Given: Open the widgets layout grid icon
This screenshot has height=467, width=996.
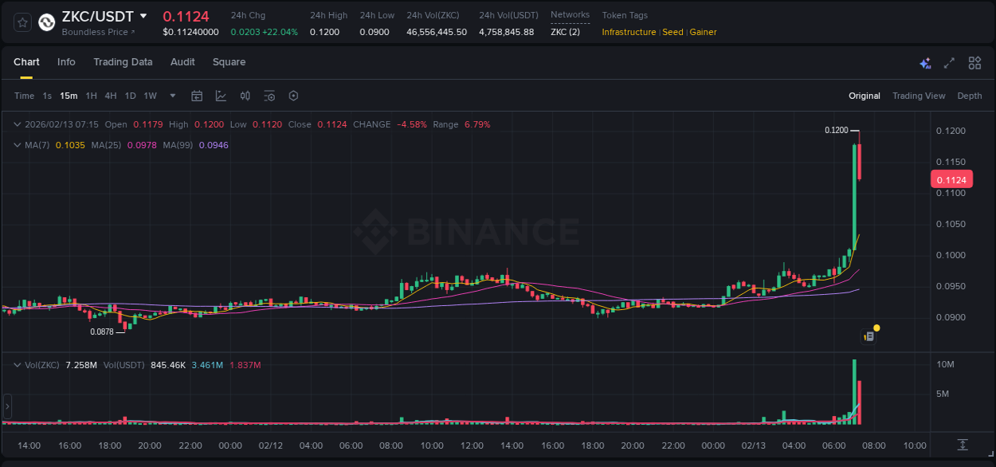Looking at the screenshot, I should pyautogui.click(x=974, y=62).
